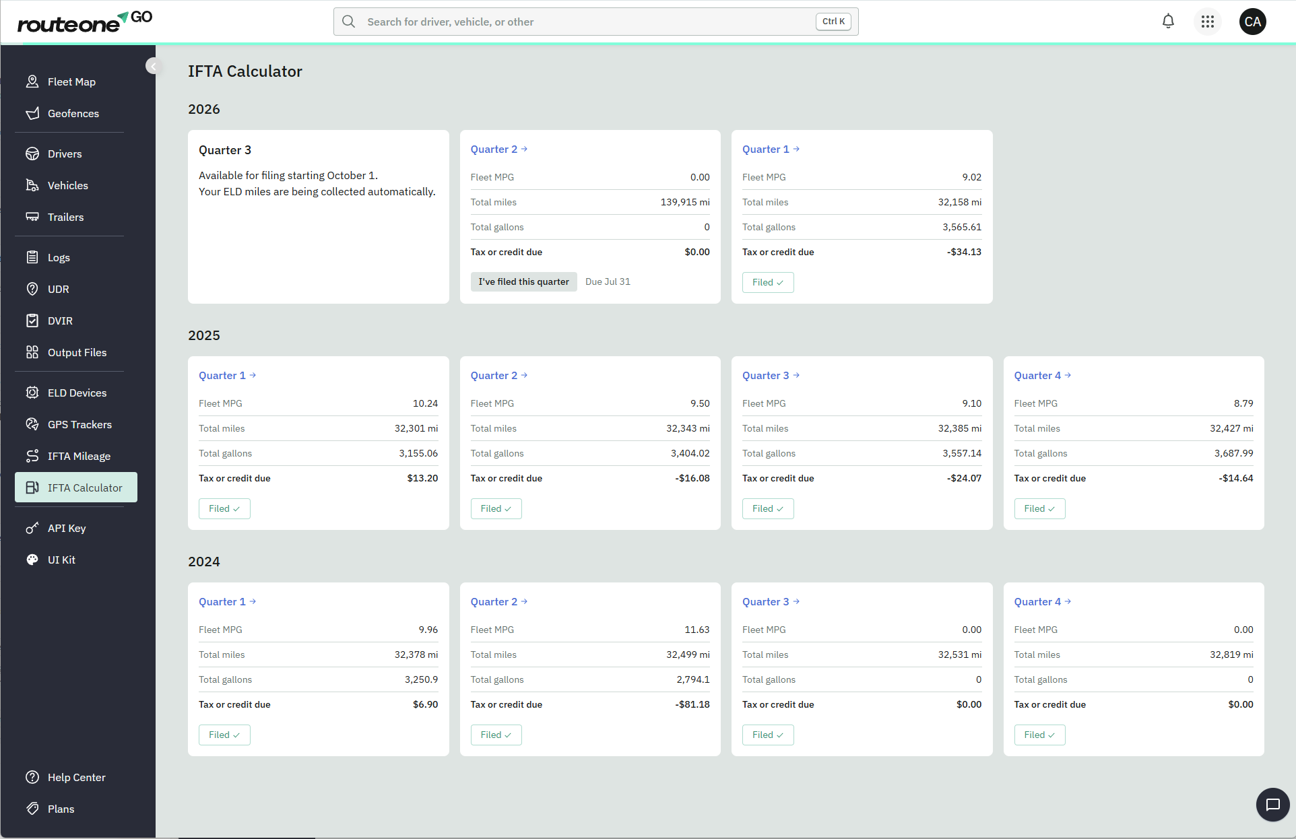Screen dimensions: 1296x839
Task: Click the API Key icon
Action: coord(32,528)
